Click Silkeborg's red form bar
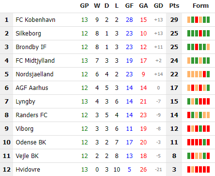The image size is (215, 176). click(200, 34)
